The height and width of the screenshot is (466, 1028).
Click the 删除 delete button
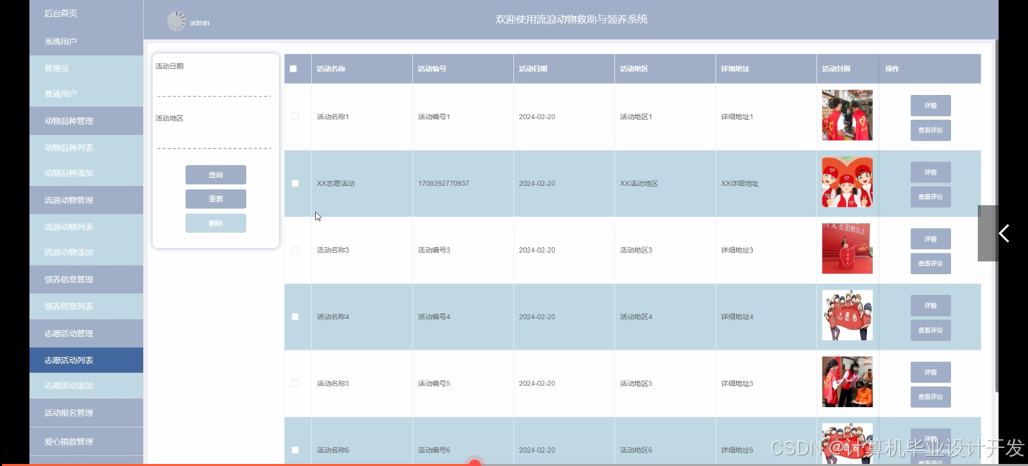(x=216, y=223)
